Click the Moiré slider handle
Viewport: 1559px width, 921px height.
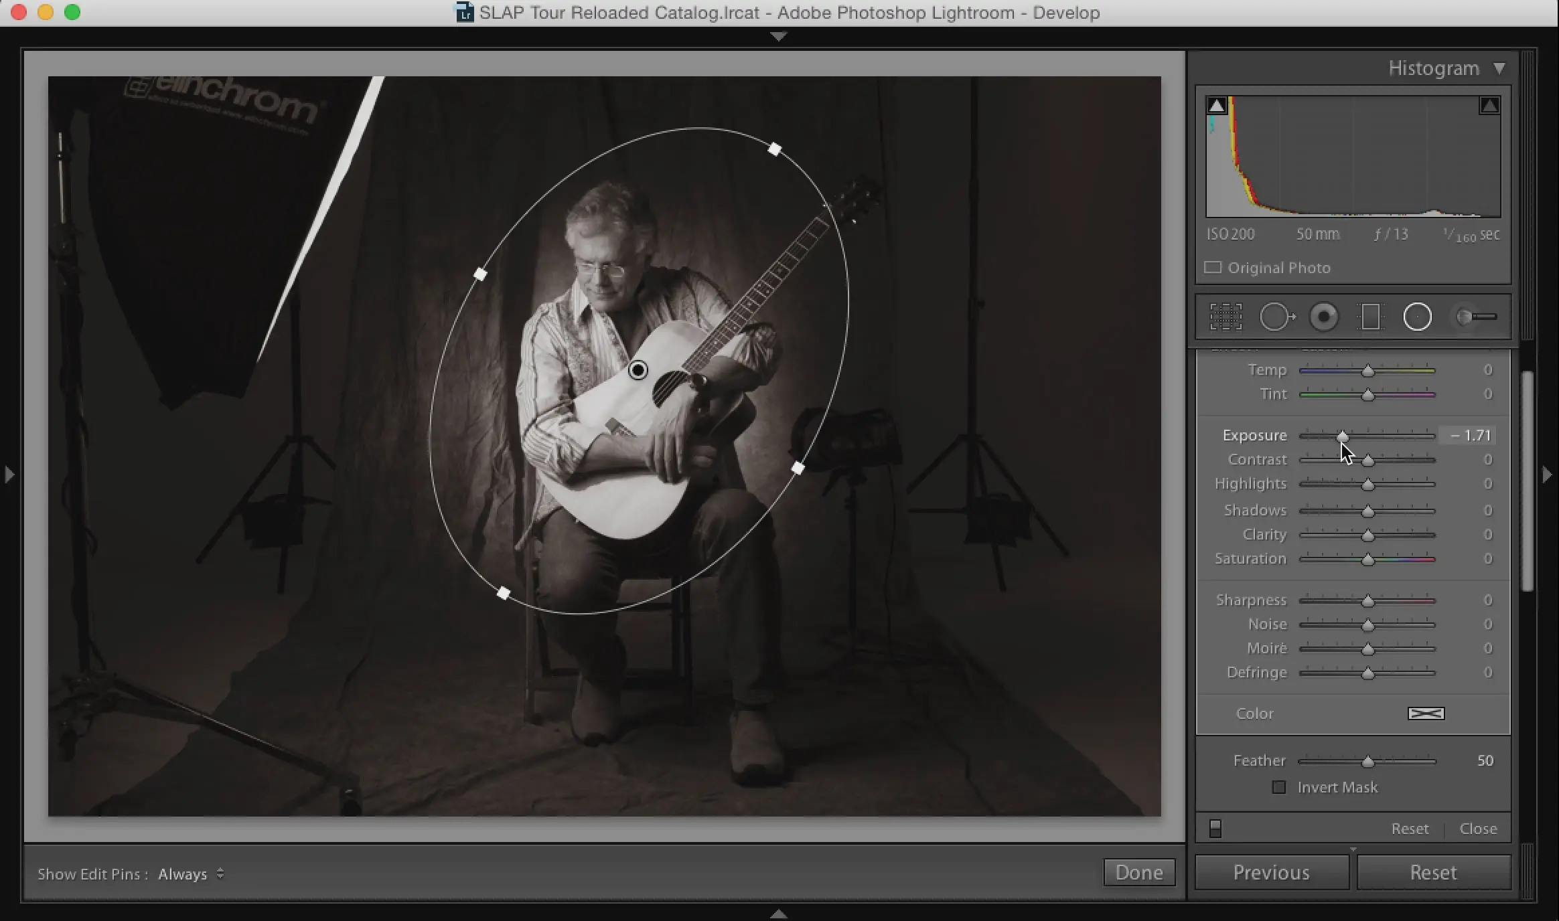point(1368,649)
